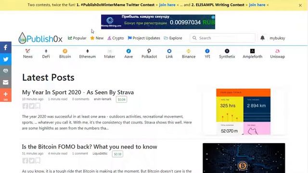The image size is (308, 173).
Task: Open the mybuksy user menu
Action: tap(277, 38)
